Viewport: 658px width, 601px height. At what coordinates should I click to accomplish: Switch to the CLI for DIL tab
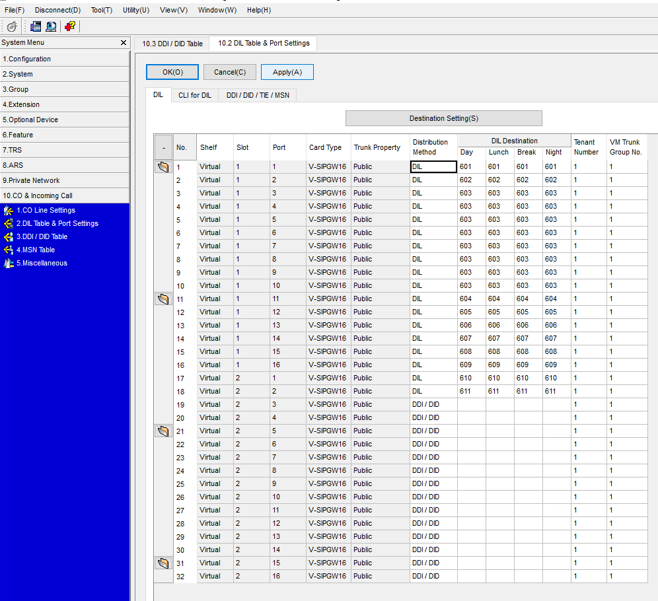click(x=195, y=95)
